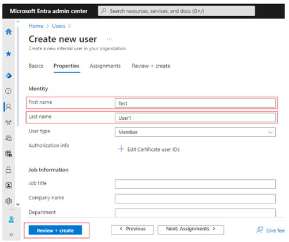Select the Users person icon in sidebar
This screenshot has height=242, width=289.
pyautogui.click(x=9, y=107)
